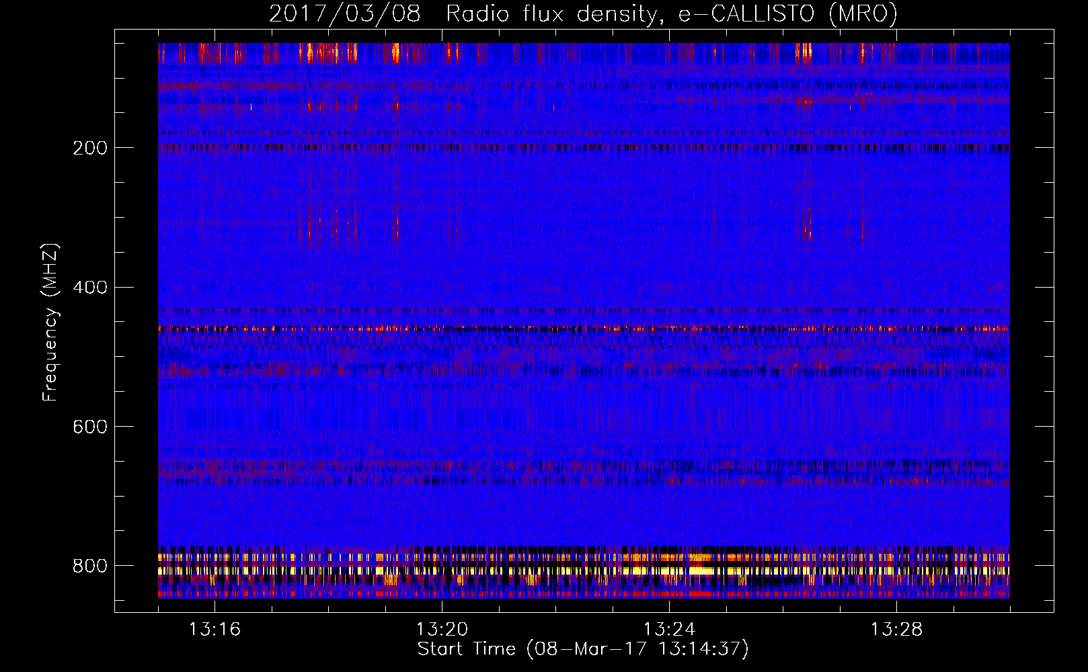
Task: Click the '200' frequency tick label
Action: [90, 149]
